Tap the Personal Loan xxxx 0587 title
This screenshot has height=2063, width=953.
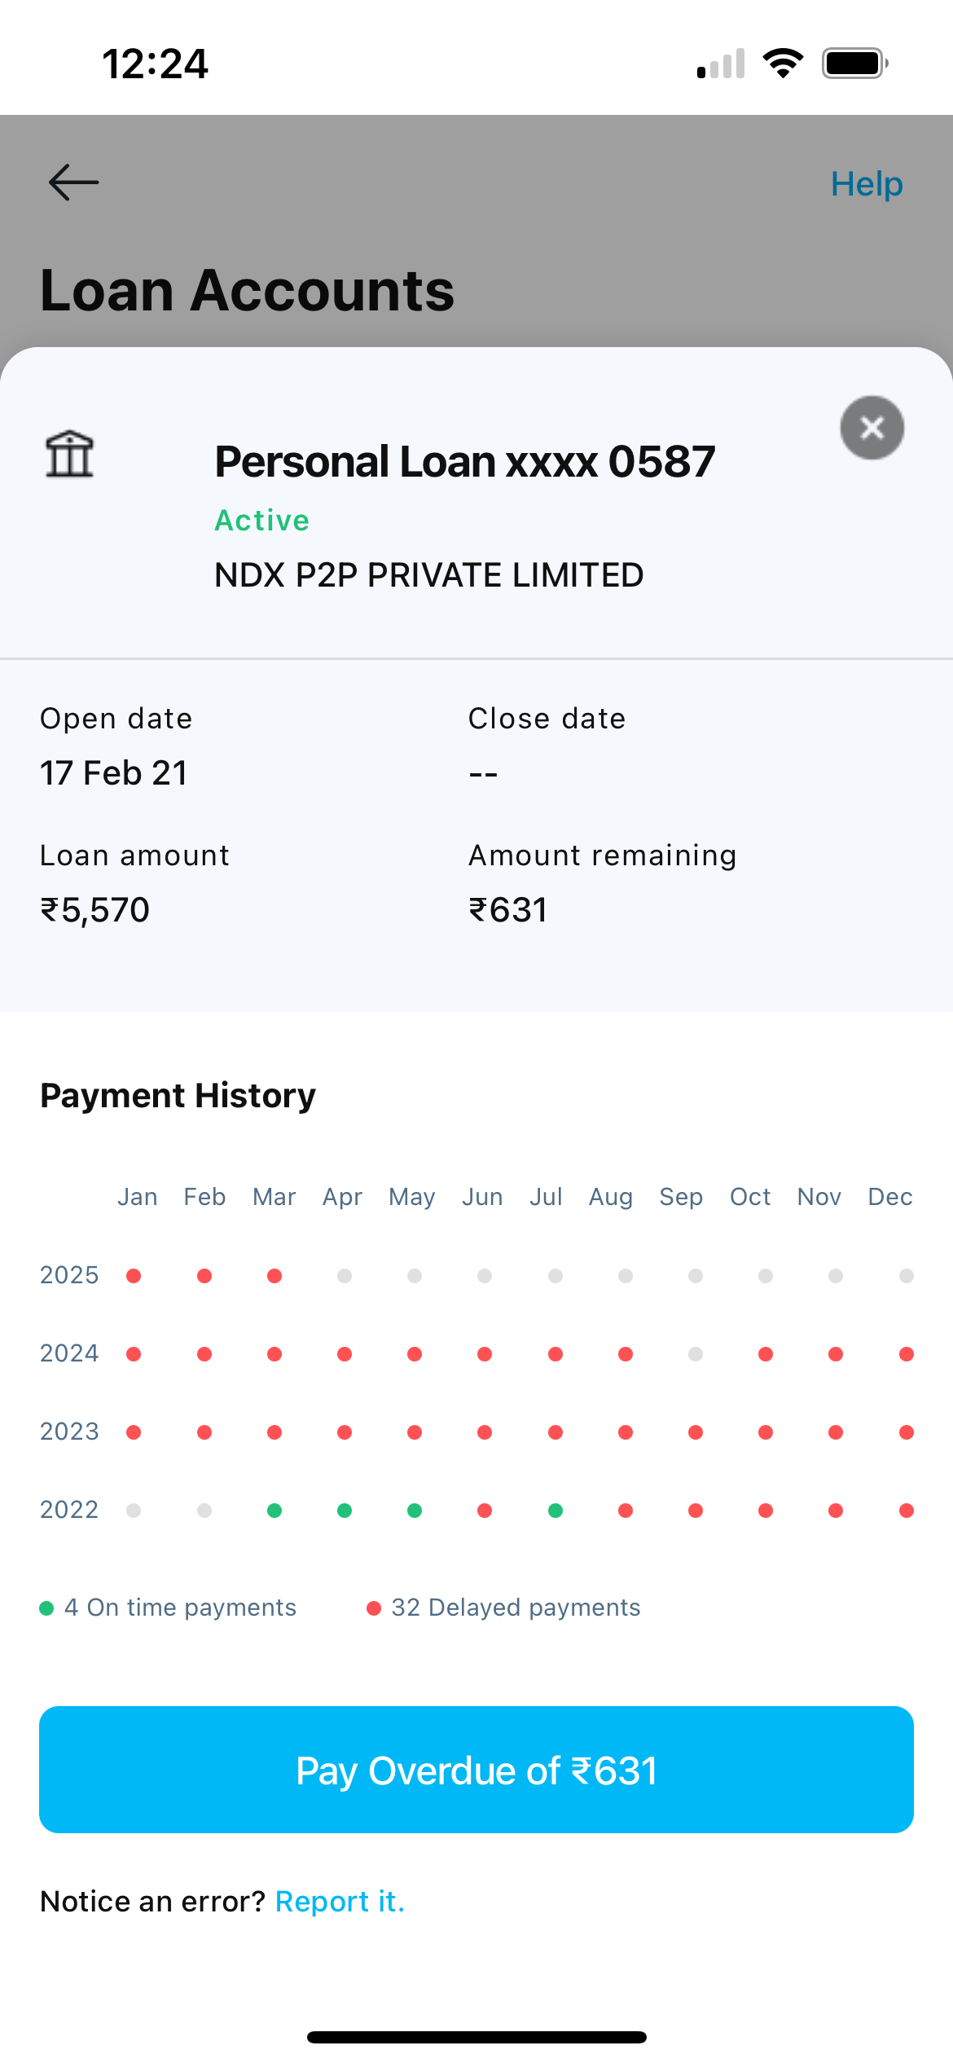click(x=464, y=462)
